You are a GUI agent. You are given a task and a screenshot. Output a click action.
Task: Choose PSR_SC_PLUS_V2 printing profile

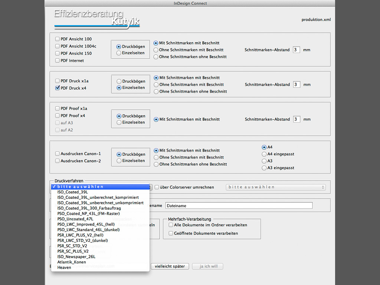(73, 251)
